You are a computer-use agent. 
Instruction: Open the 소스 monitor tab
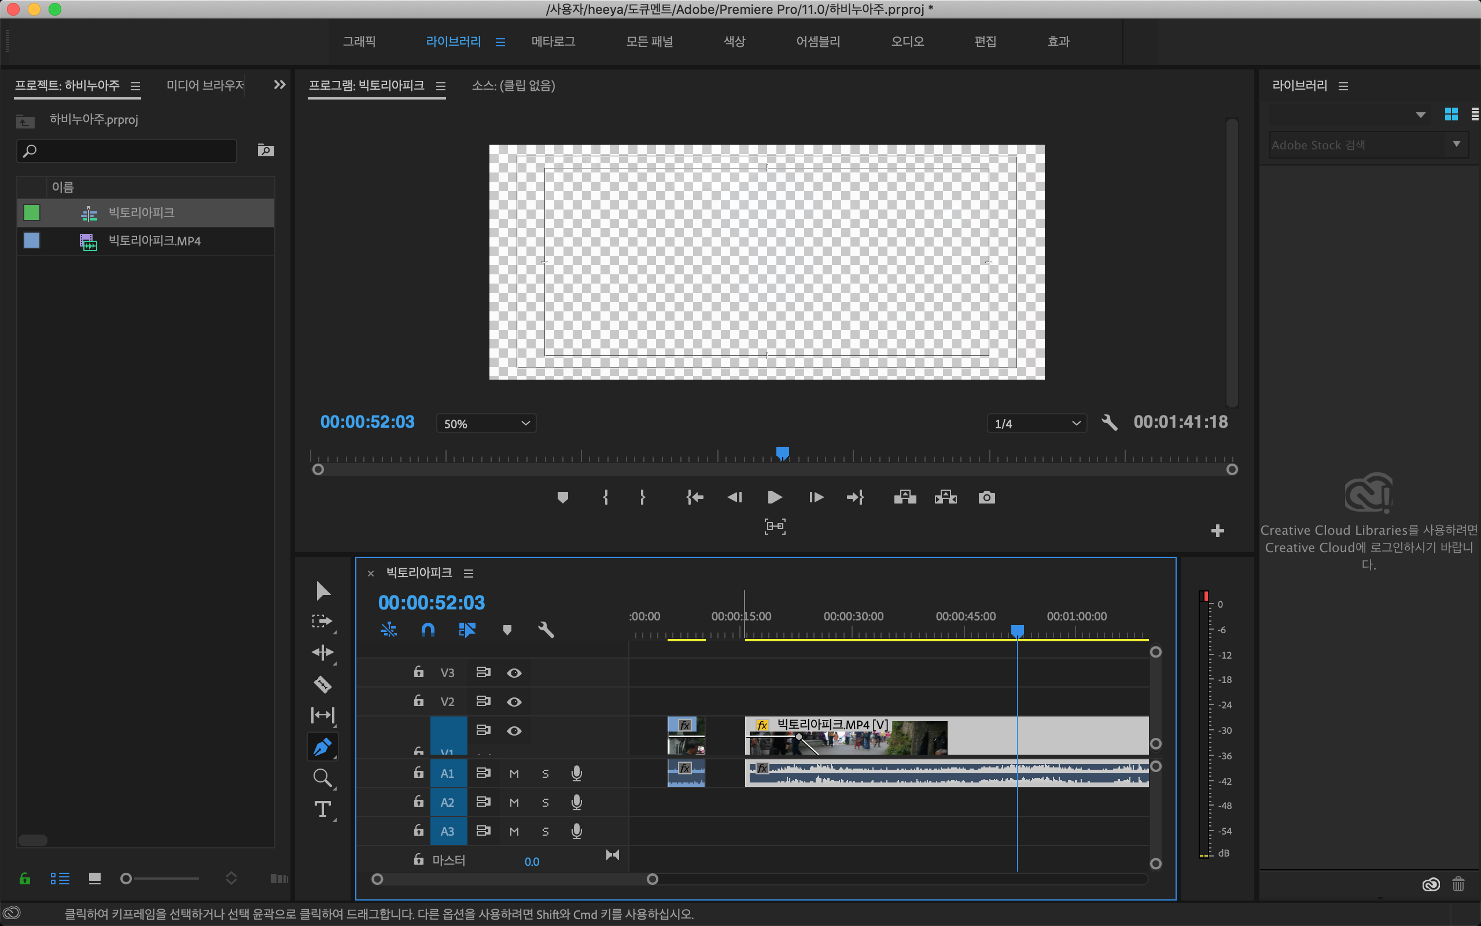pyautogui.click(x=514, y=85)
